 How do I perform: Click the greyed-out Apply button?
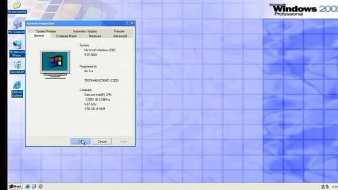pyautogui.click(x=123, y=141)
